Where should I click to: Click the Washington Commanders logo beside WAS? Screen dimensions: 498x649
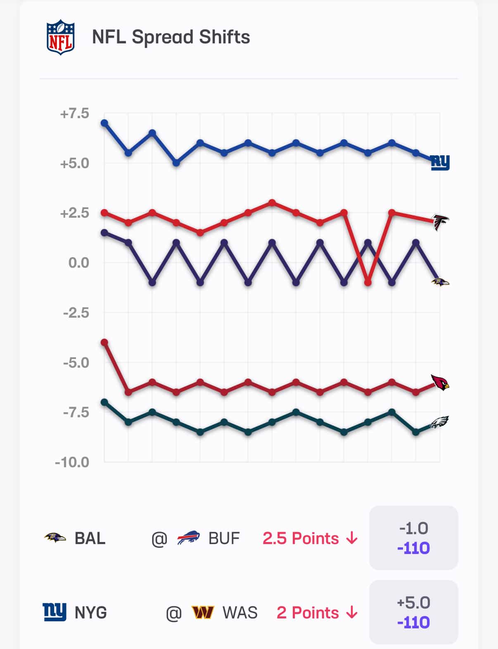pyautogui.click(x=203, y=613)
